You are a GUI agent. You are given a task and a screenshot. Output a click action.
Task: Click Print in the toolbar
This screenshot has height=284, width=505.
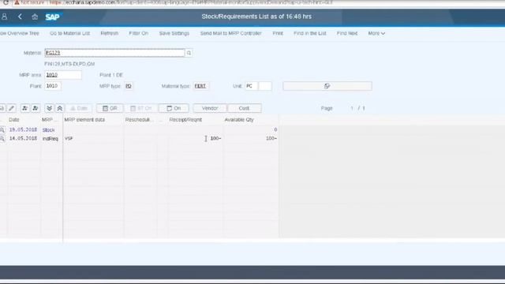(278, 33)
